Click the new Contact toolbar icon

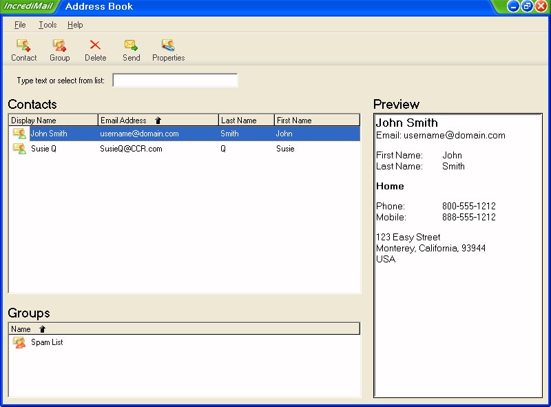(x=23, y=45)
